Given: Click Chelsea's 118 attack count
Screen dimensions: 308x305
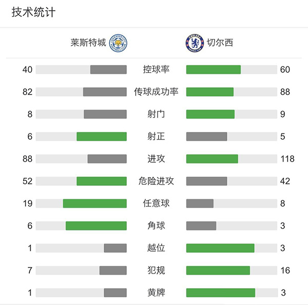Looking at the screenshot, I should pyautogui.click(x=287, y=159).
